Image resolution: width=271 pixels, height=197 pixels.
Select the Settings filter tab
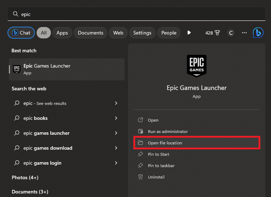[x=142, y=33]
